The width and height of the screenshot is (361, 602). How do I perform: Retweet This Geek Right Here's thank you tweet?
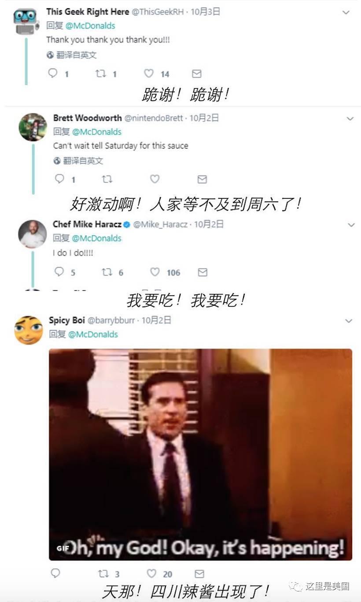(x=101, y=74)
